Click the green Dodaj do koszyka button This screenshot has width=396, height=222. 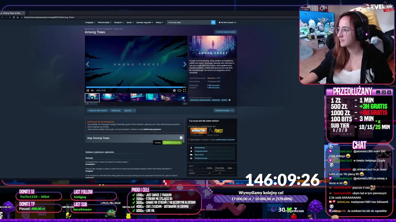[x=172, y=142]
